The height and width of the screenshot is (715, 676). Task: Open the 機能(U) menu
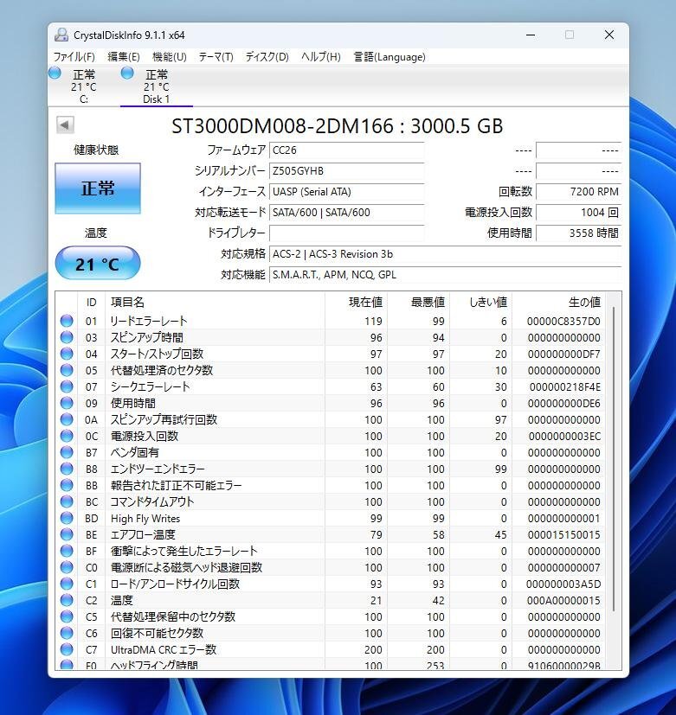(169, 57)
